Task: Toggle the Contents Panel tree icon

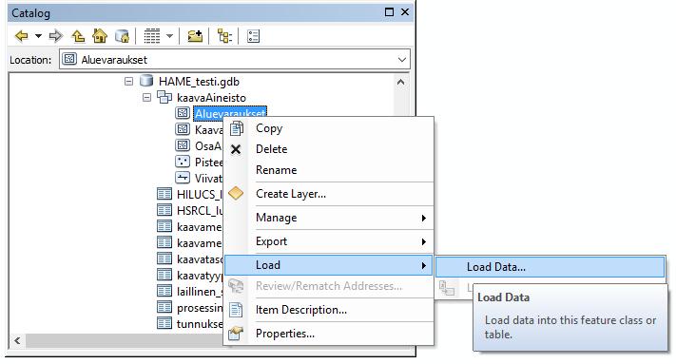Action: [x=224, y=36]
